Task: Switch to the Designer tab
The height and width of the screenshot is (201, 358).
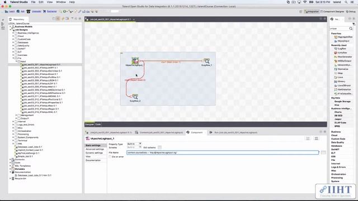Action: click(x=89, y=125)
